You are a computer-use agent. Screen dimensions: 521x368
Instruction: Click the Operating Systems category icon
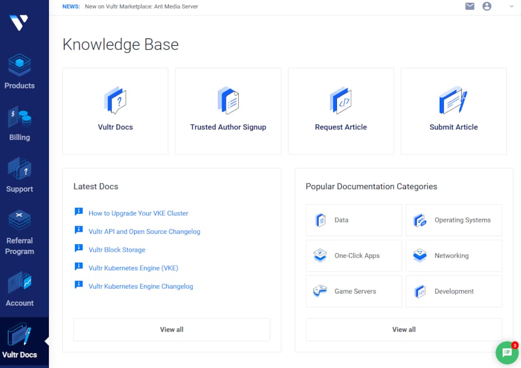[x=420, y=220]
